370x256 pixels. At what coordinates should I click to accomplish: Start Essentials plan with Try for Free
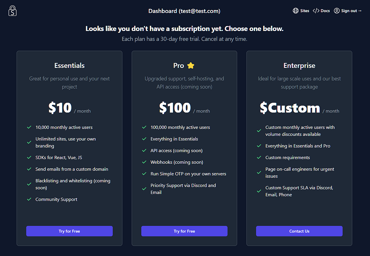[69, 231]
